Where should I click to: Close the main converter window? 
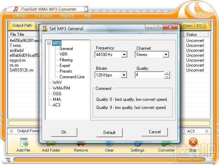click(x=201, y=14)
